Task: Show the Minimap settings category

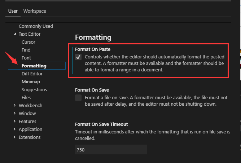Action: 30,81
